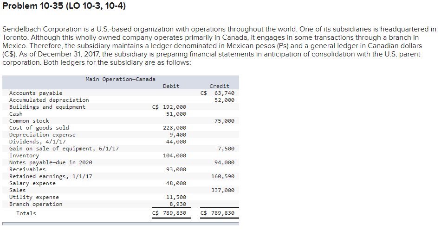Click the phrase "Mexican pesos (Ps)" in the paragraph
The image size is (441, 230).
pos(258,46)
